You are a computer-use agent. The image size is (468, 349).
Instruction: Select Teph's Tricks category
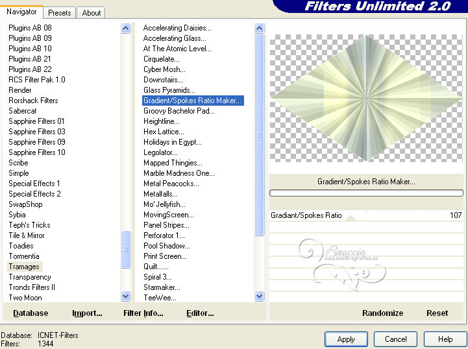coord(30,225)
